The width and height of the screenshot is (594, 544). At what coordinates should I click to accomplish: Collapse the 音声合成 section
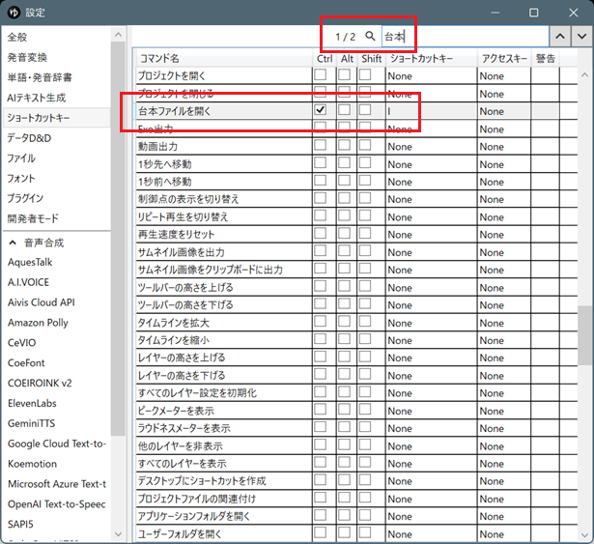[12, 242]
